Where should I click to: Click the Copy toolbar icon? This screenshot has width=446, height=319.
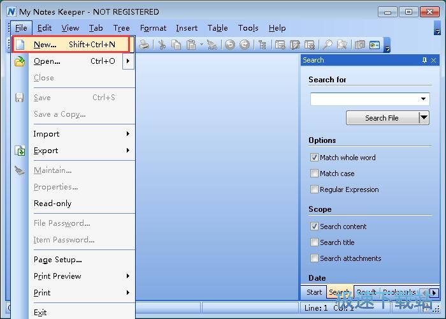point(176,45)
